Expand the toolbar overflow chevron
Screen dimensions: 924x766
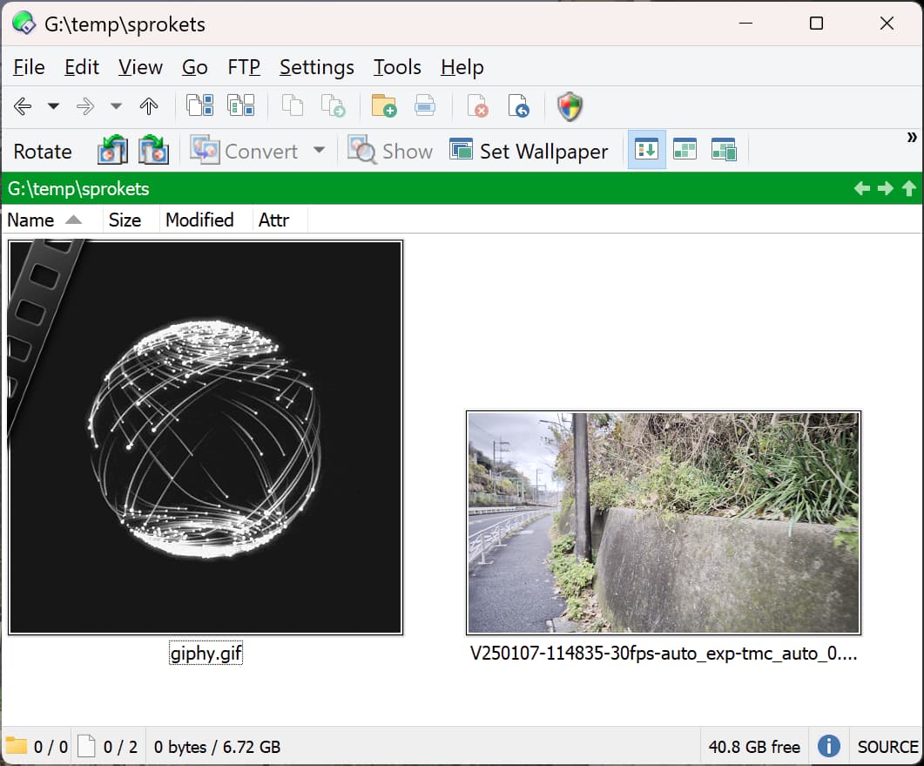[x=912, y=138]
